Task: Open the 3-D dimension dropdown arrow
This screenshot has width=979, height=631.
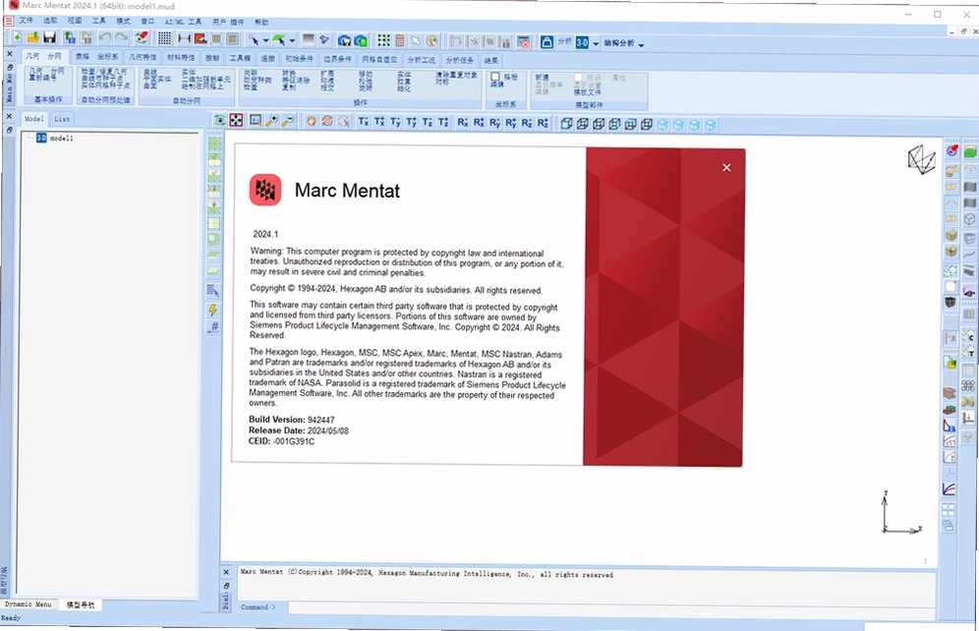Action: pyautogui.click(x=596, y=43)
